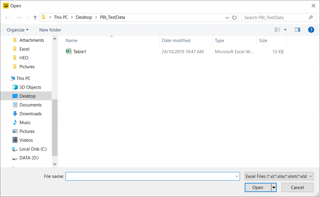Click the folder icon in the address bar
Image resolution: width=320 pixels, height=197 pixels.
[x=43, y=17]
